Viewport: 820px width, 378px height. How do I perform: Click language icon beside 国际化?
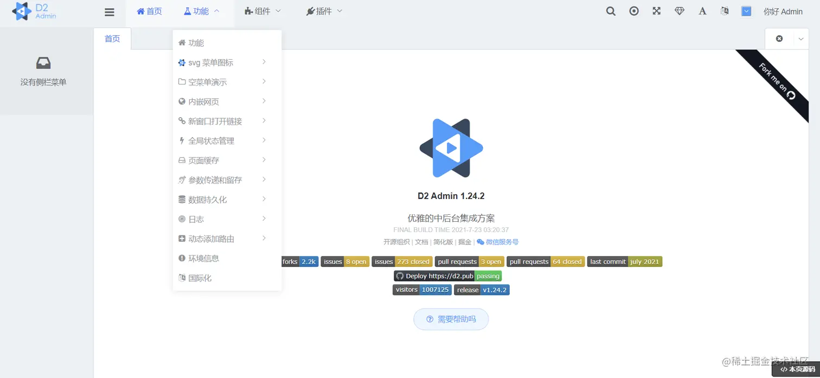tap(182, 278)
